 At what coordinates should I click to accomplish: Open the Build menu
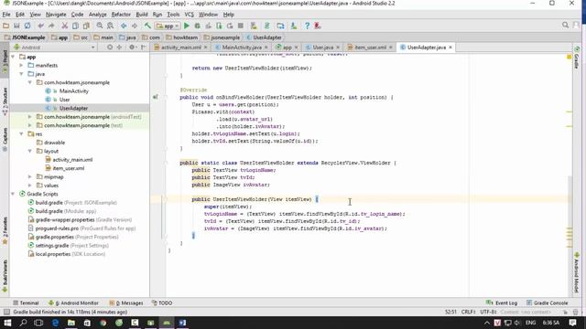click(142, 15)
